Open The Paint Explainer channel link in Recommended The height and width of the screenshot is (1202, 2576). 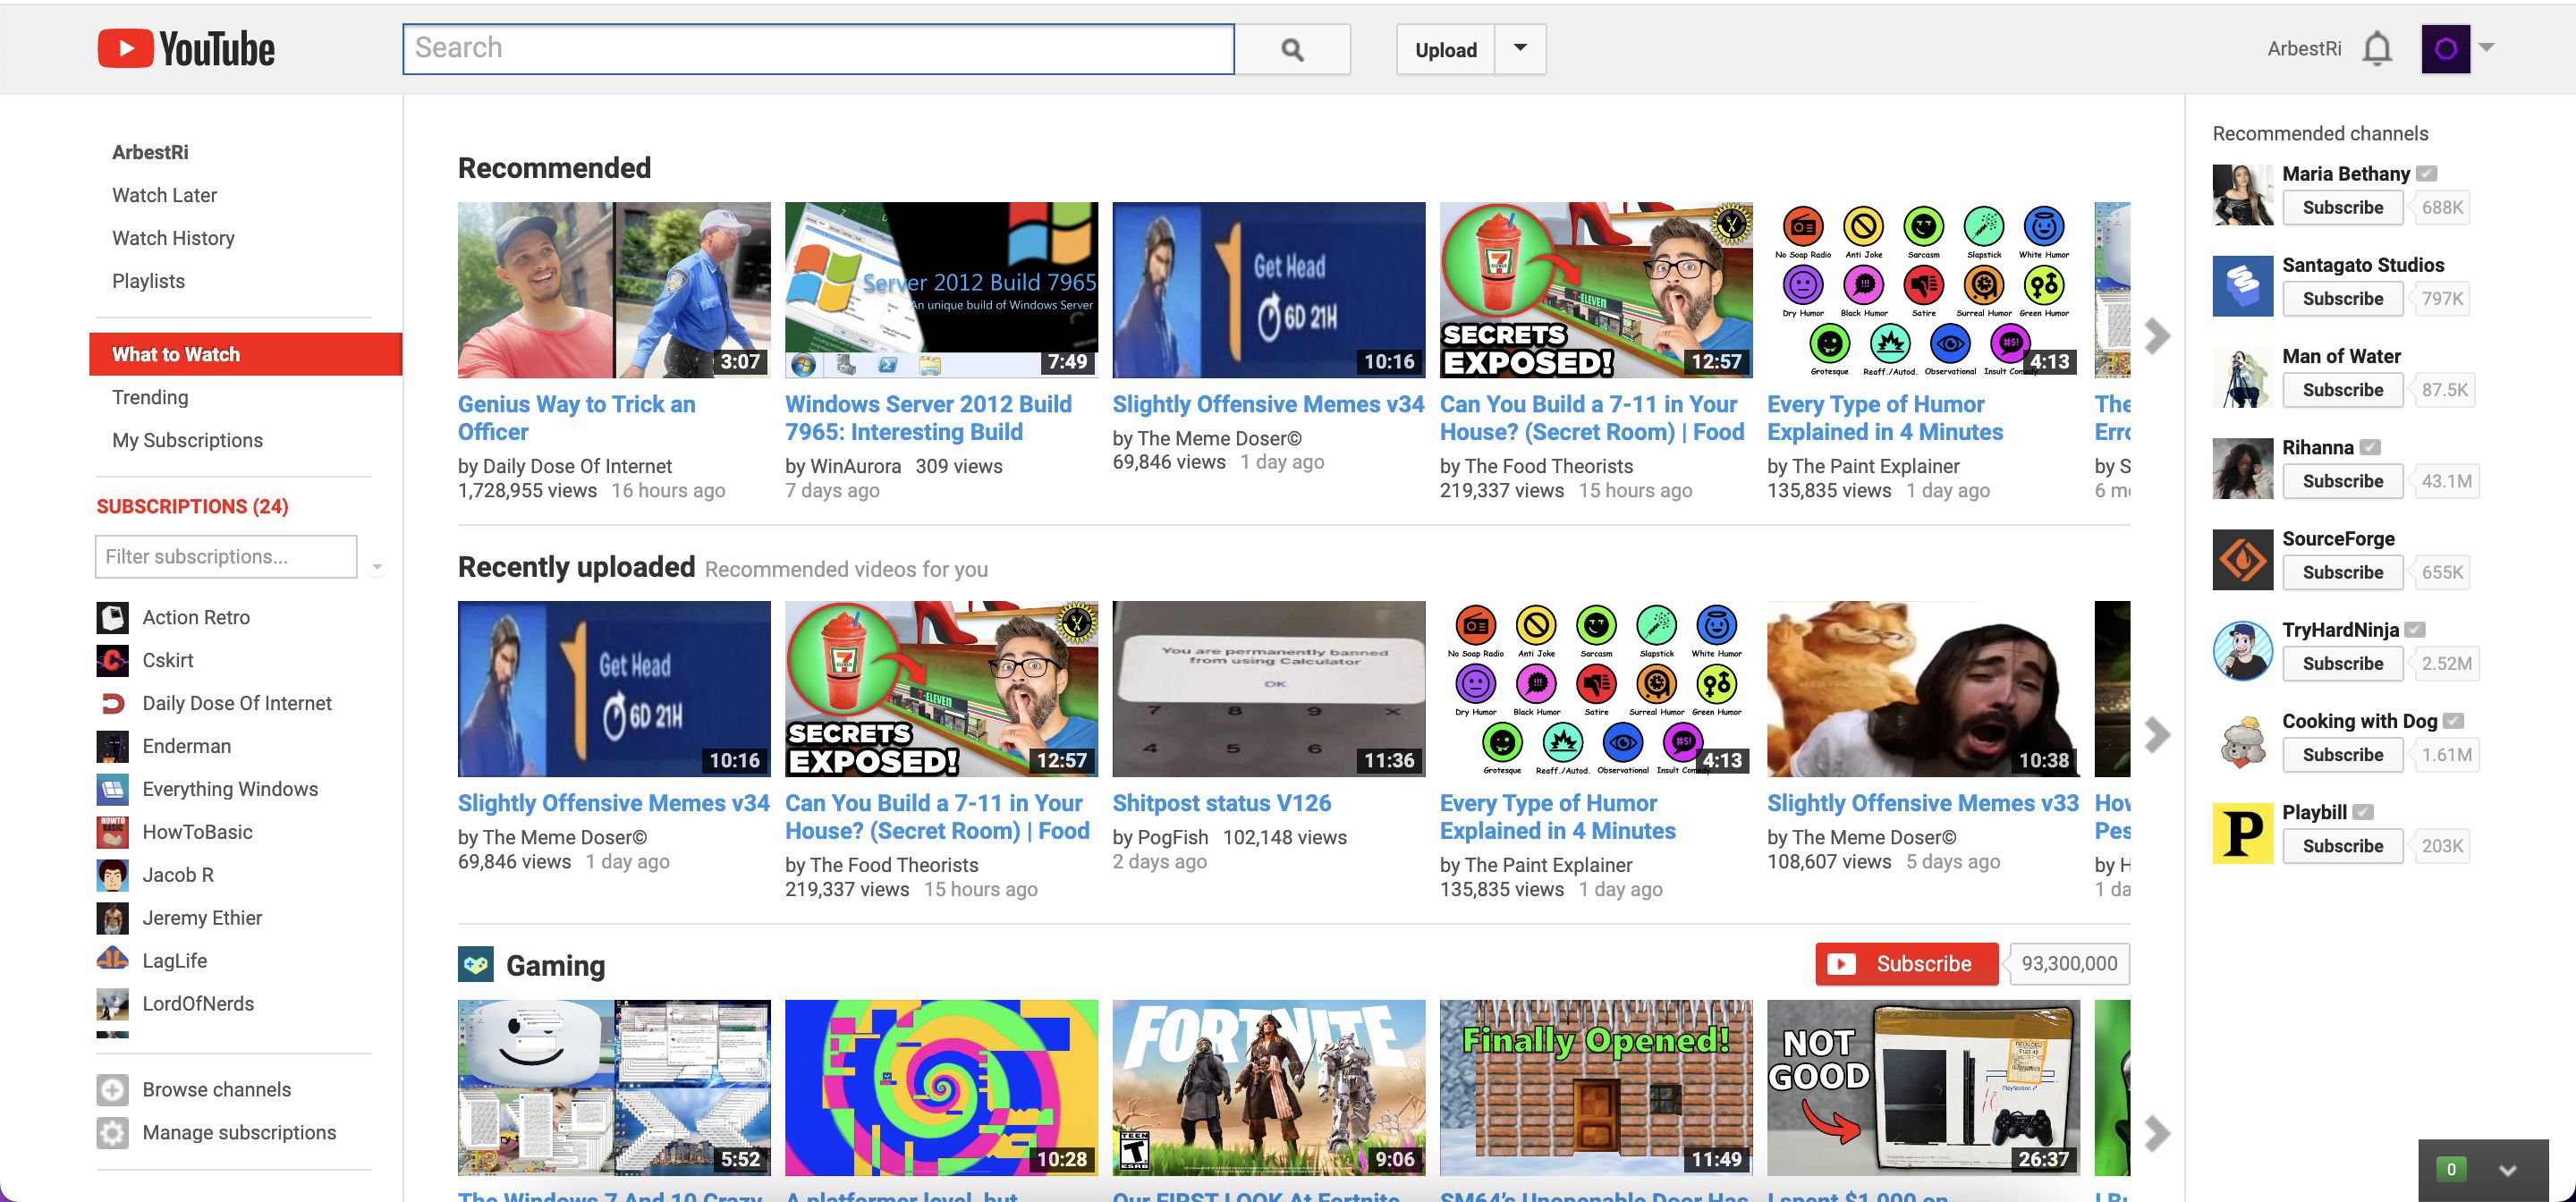pyautogui.click(x=1876, y=466)
